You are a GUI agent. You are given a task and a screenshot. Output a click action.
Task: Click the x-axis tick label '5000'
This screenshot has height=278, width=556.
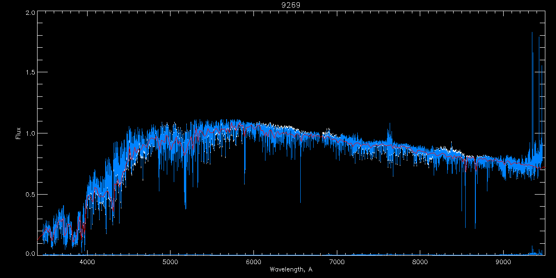[171, 262]
